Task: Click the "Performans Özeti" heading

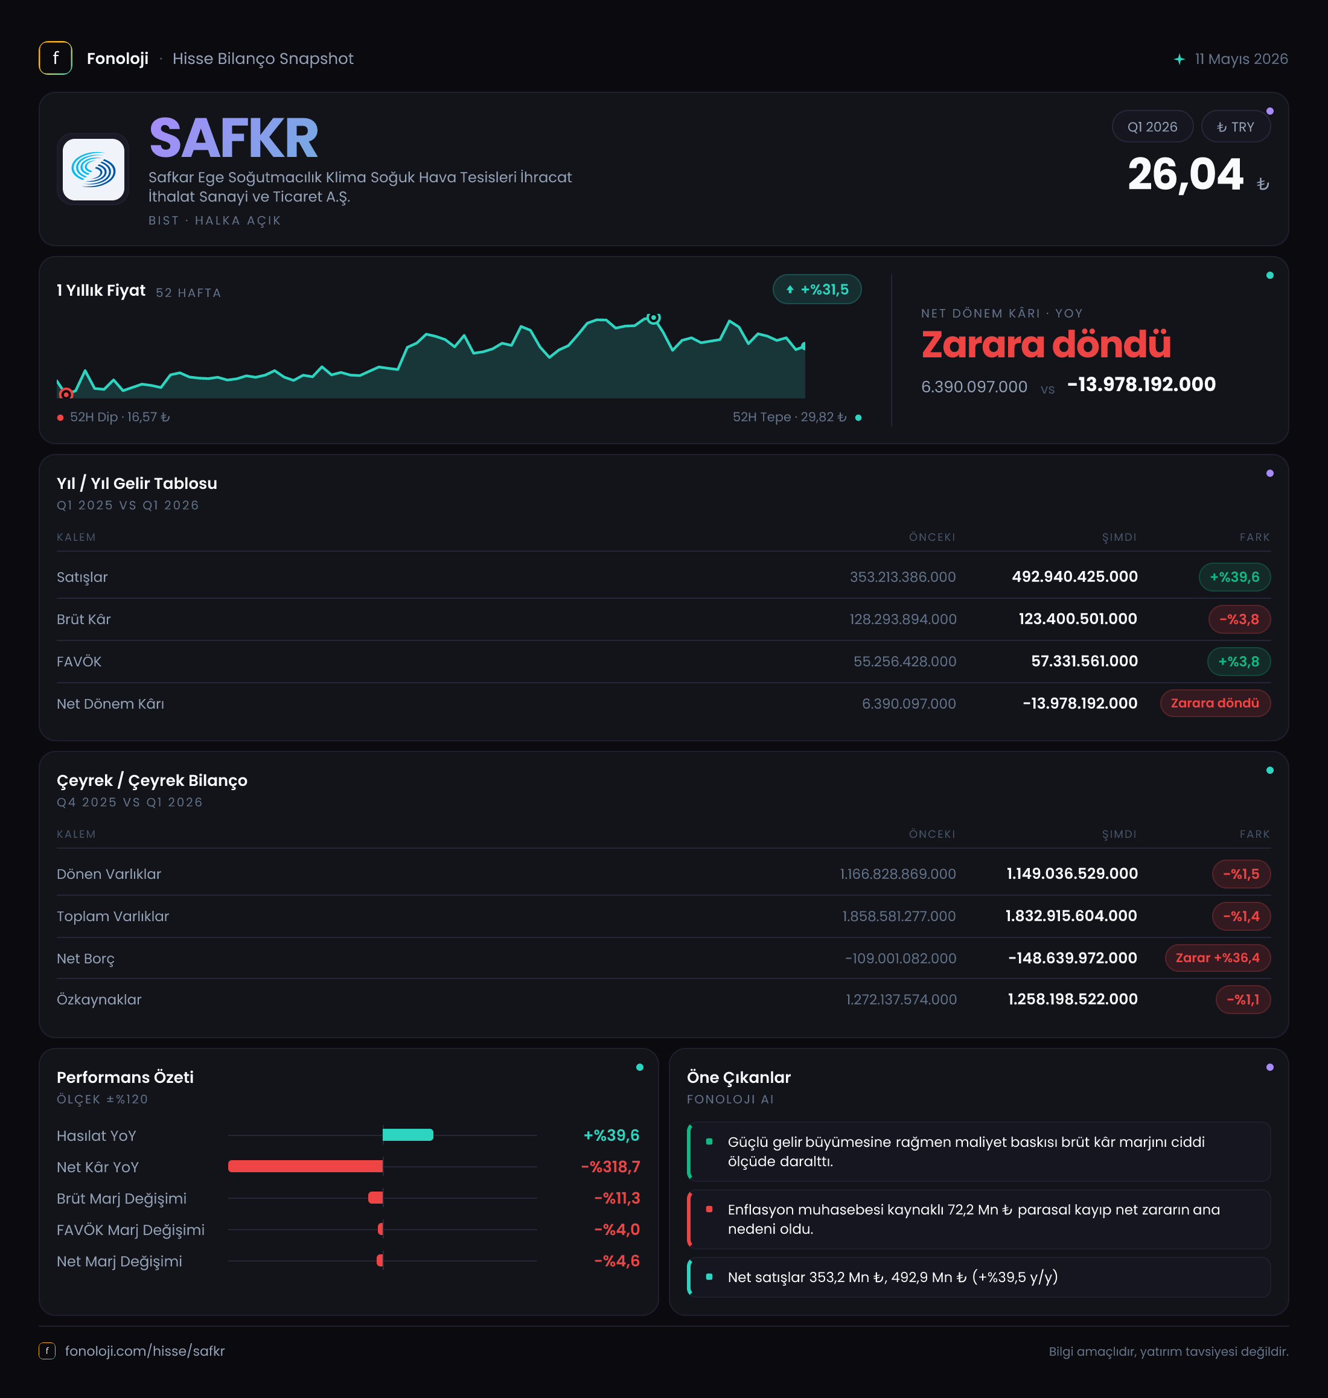Action: pos(126,1077)
